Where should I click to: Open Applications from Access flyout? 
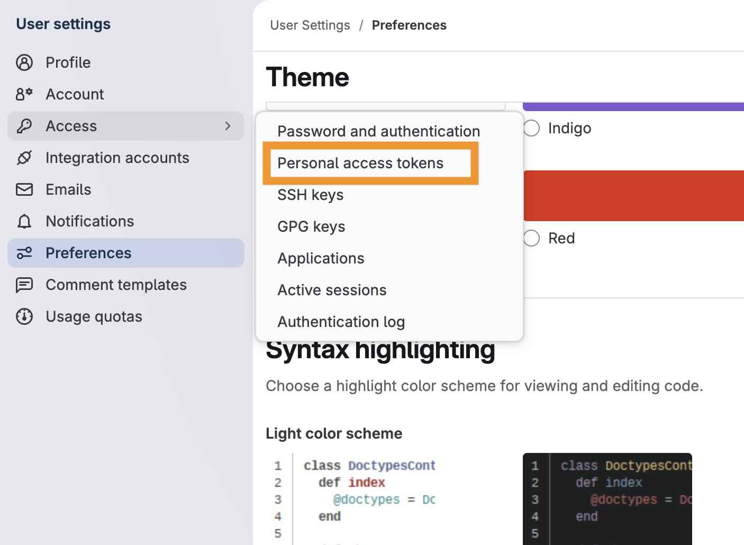321,258
